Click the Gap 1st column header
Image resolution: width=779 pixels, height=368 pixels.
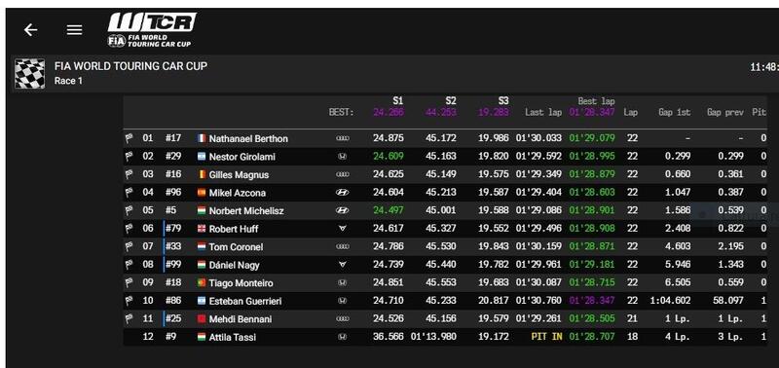tap(674, 112)
